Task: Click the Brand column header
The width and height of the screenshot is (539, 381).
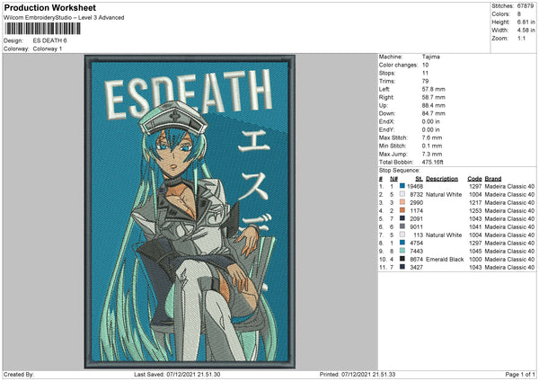Action: pyautogui.click(x=493, y=179)
